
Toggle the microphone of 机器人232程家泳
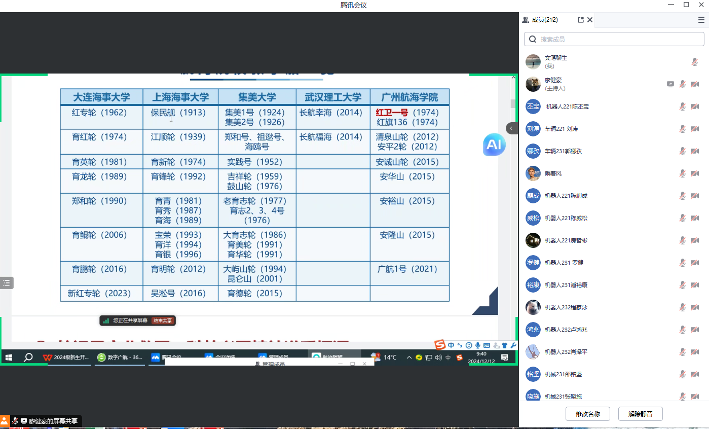click(683, 307)
